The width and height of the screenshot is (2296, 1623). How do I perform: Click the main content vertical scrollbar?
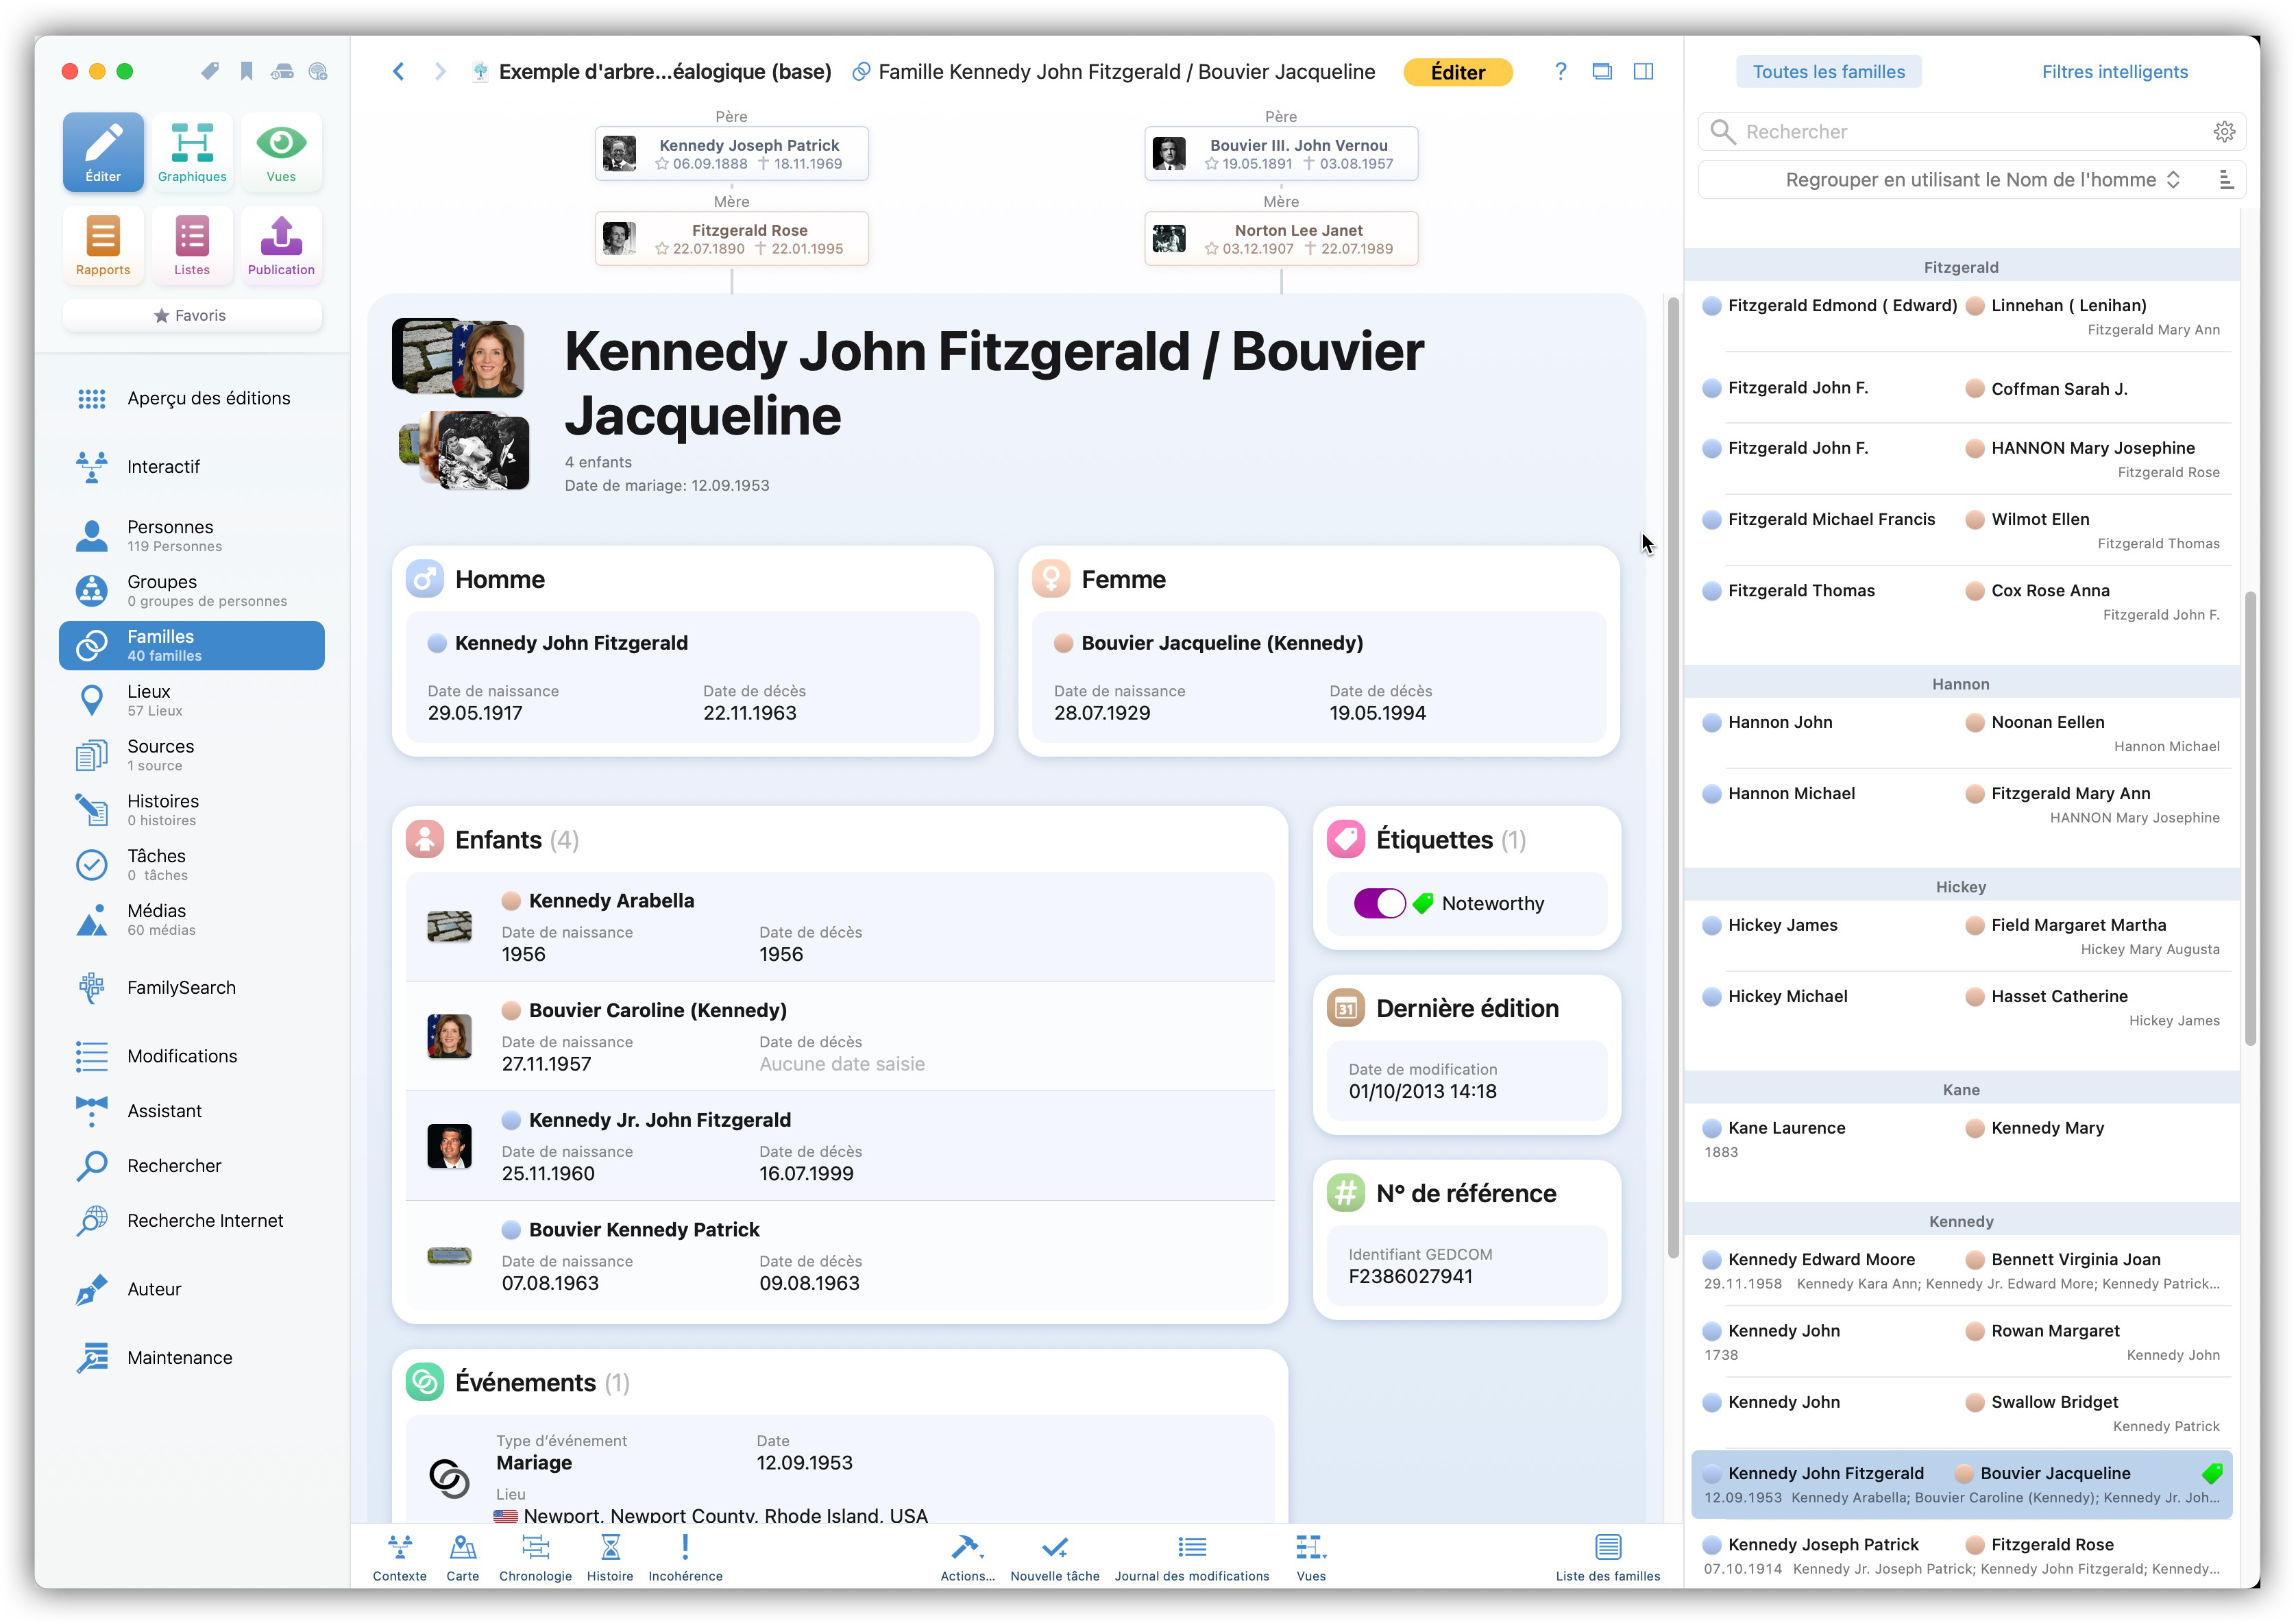tap(1672, 777)
